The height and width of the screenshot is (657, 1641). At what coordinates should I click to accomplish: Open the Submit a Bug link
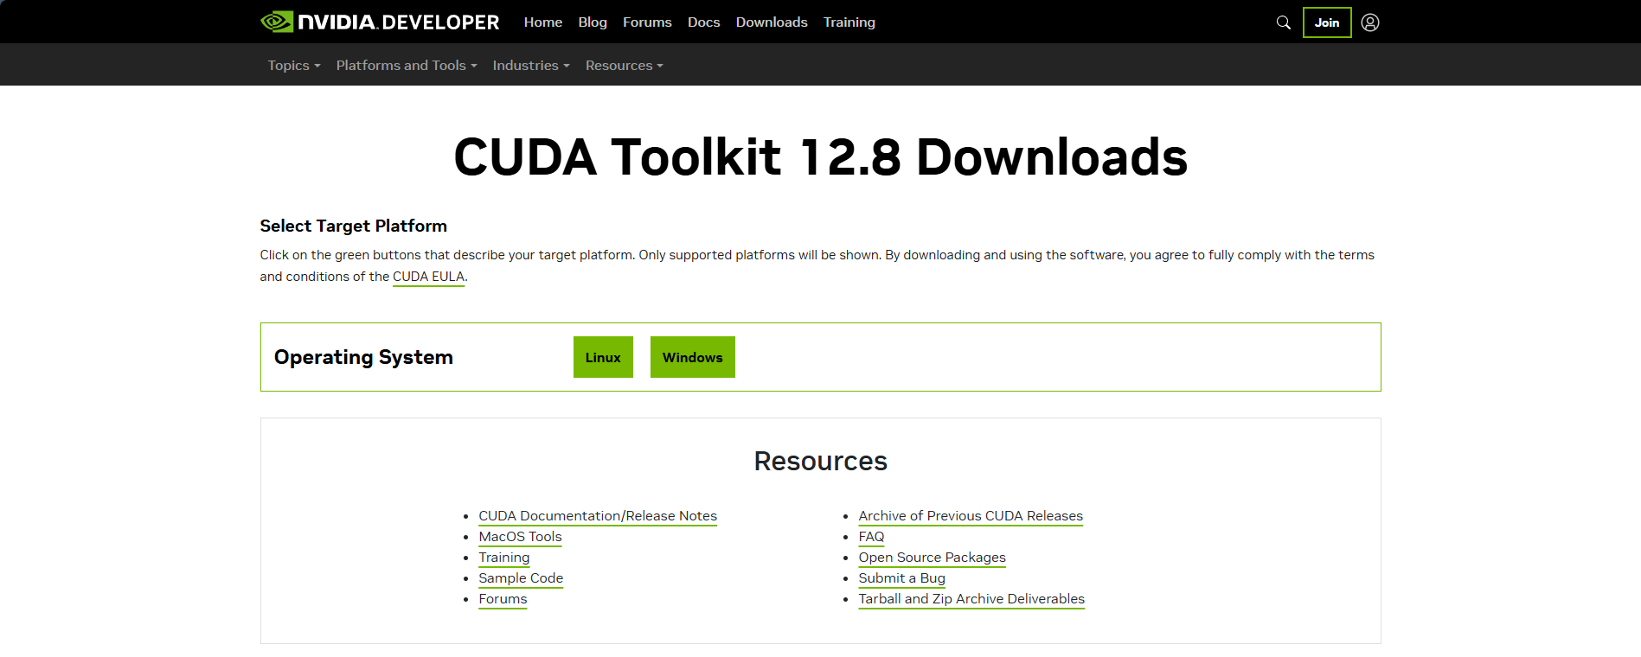902,578
